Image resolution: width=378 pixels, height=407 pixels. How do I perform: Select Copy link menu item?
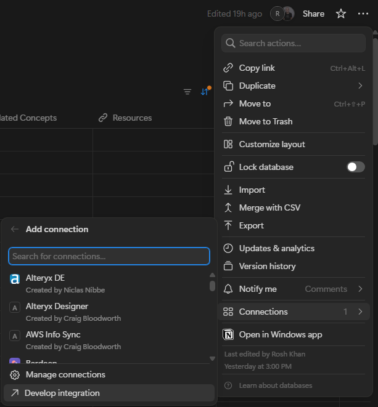(294, 68)
